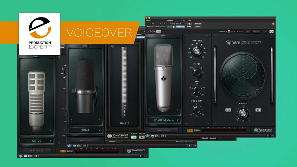Click the Axis knob
Viewport: 297px width, 167px height.
(x=197, y=90)
